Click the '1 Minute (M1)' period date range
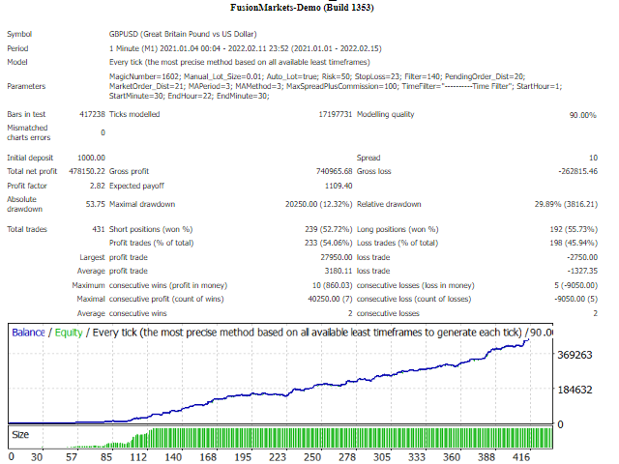 (245, 48)
